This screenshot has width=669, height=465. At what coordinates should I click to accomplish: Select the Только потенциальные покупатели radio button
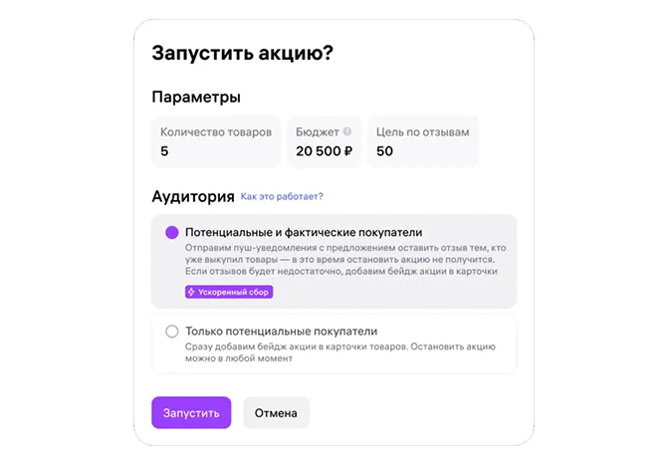point(172,332)
